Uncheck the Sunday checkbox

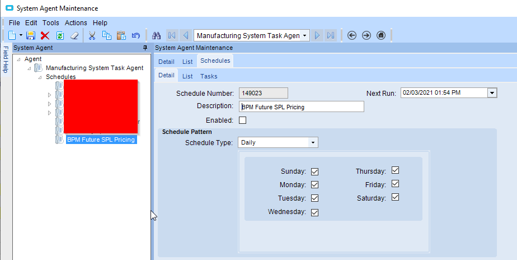[314, 172]
